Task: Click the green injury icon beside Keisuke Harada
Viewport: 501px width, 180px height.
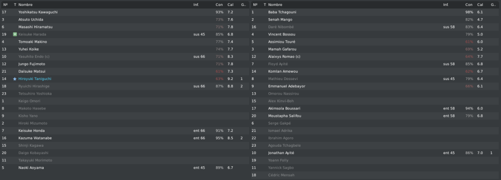Action: (x=15, y=34)
